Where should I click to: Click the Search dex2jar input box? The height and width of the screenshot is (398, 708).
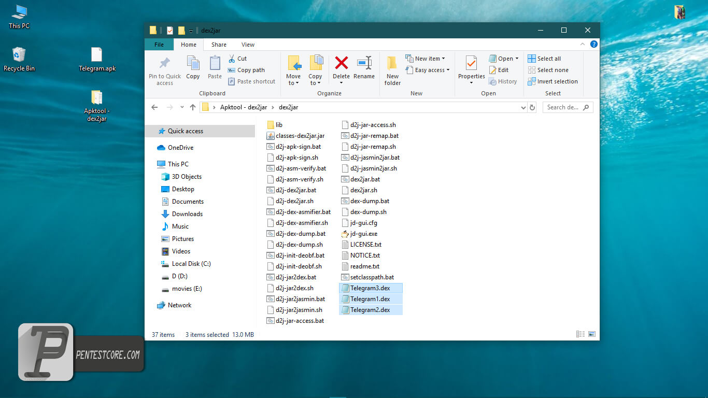[x=568, y=107]
